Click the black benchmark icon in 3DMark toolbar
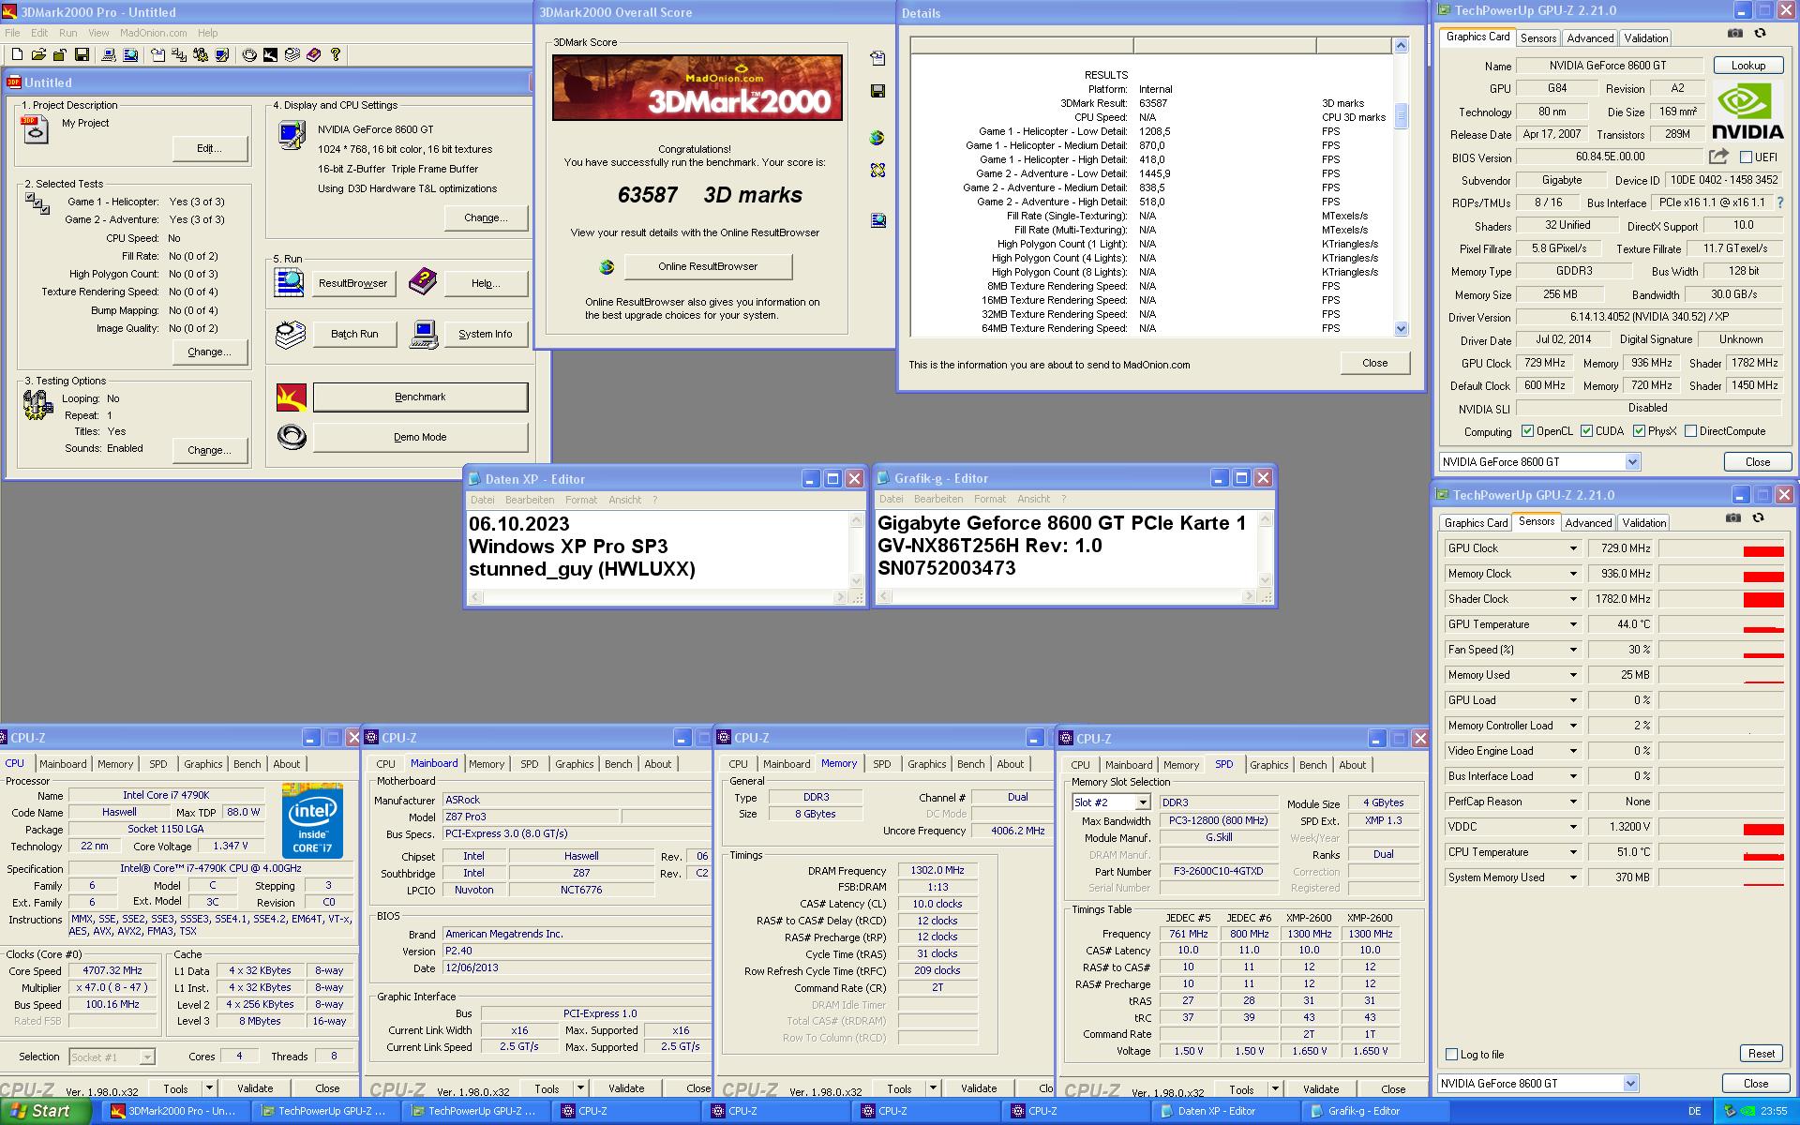The height and width of the screenshot is (1125, 1800). pos(271,55)
